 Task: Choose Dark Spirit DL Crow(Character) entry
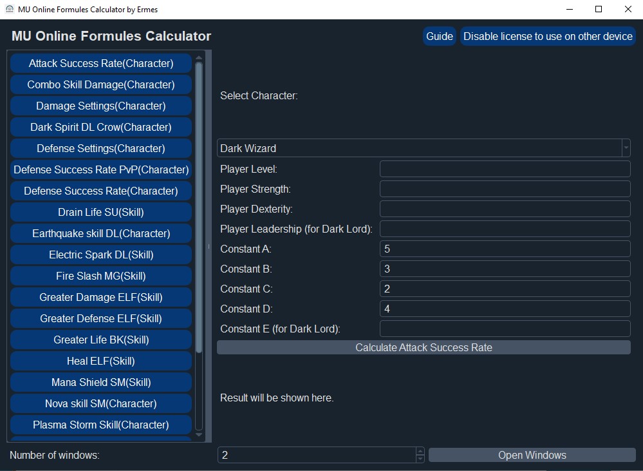click(101, 127)
